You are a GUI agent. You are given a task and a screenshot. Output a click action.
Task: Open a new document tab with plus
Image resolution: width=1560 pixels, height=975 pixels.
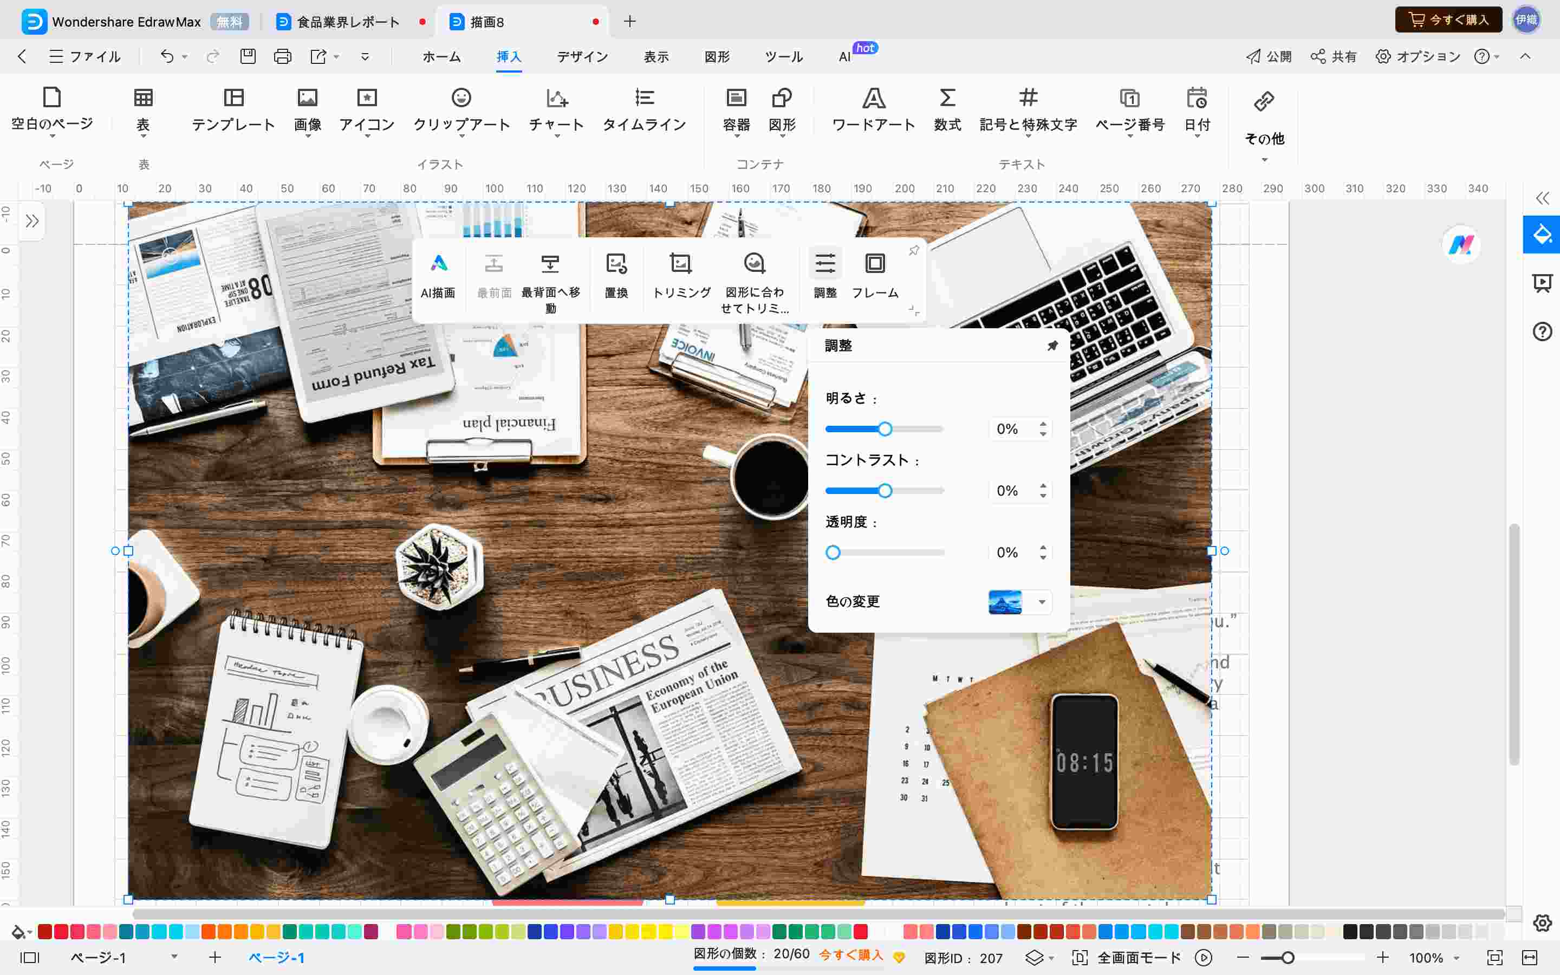coord(630,21)
